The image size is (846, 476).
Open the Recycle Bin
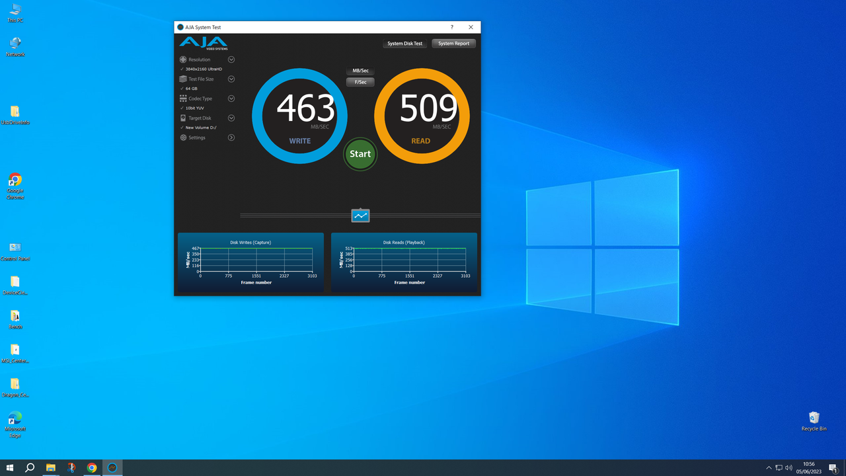tap(814, 421)
